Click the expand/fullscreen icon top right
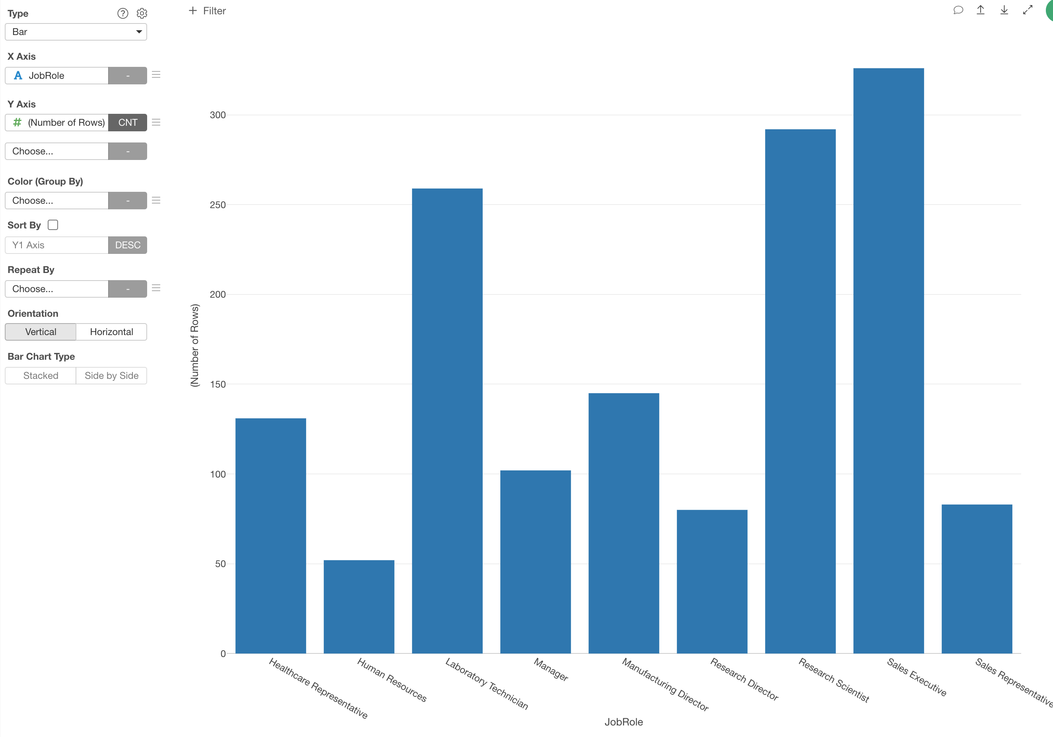 click(x=1028, y=11)
